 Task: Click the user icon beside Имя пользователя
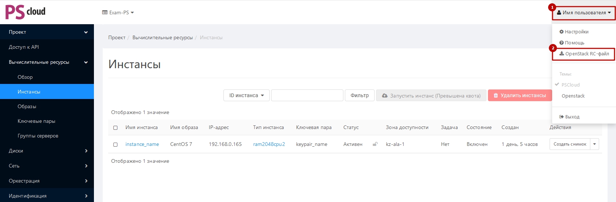pos(559,12)
